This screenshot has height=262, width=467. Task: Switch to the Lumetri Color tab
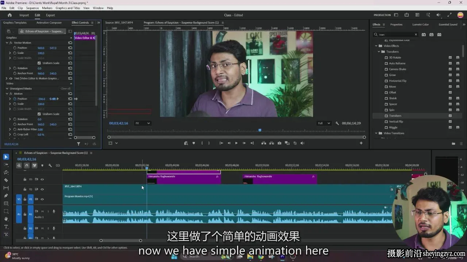tap(420, 25)
